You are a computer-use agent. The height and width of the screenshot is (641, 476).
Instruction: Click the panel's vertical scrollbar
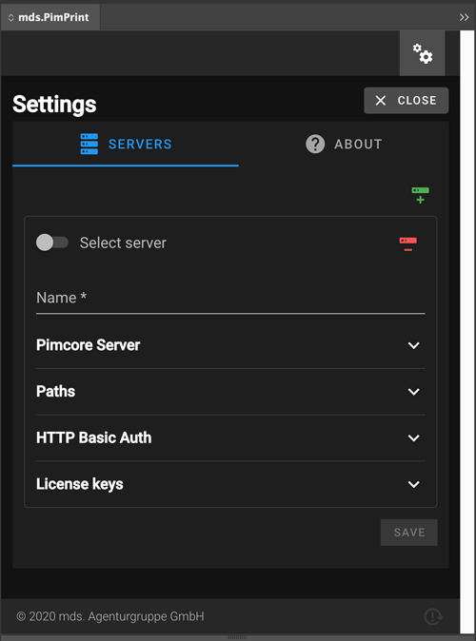click(x=467, y=332)
